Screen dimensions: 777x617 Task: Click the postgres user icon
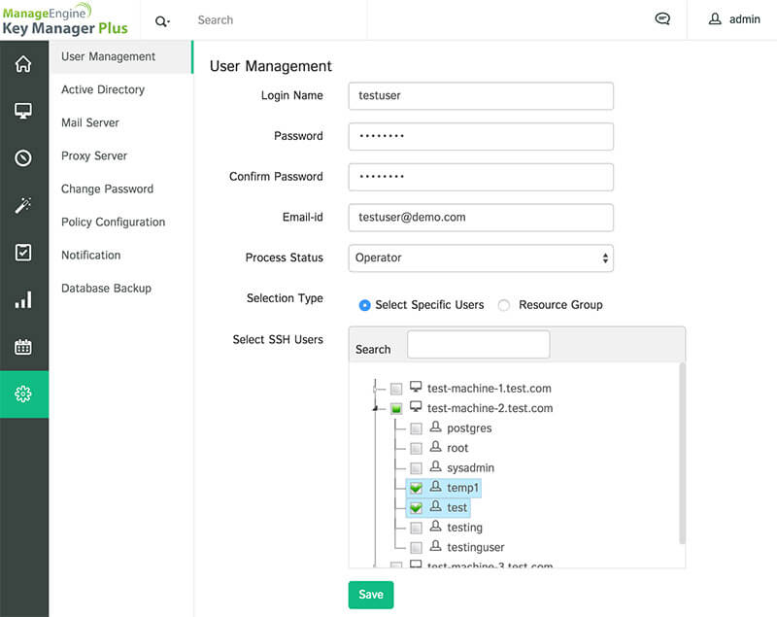pyautogui.click(x=435, y=427)
